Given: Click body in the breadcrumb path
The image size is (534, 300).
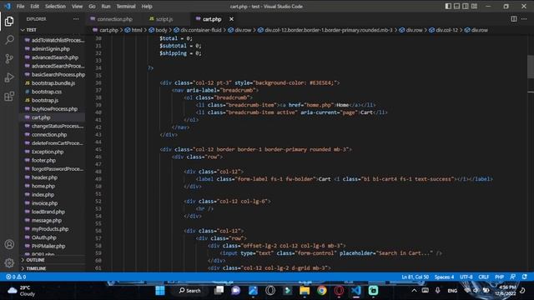Looking at the screenshot, I should click(161, 30).
